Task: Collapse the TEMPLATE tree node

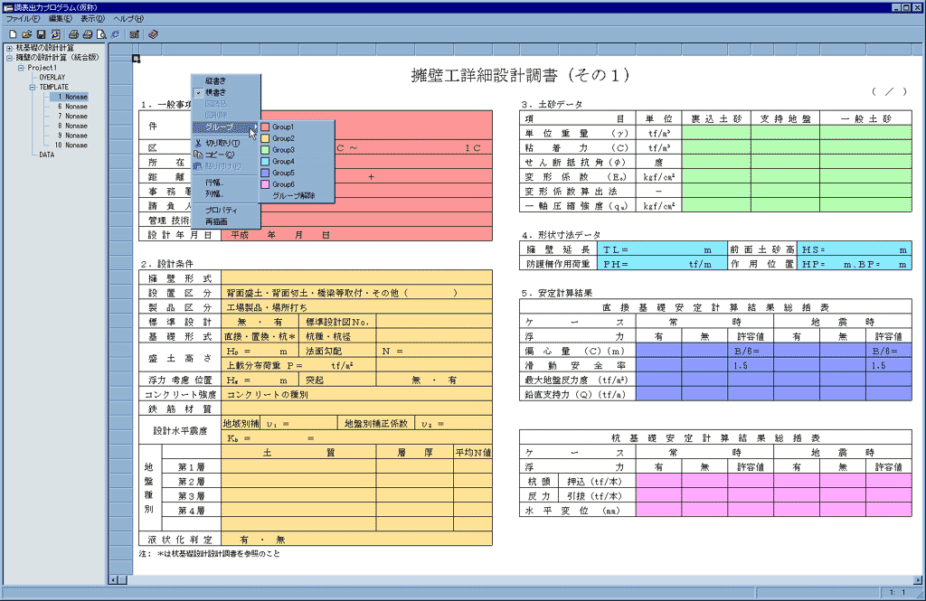Action: pos(31,87)
